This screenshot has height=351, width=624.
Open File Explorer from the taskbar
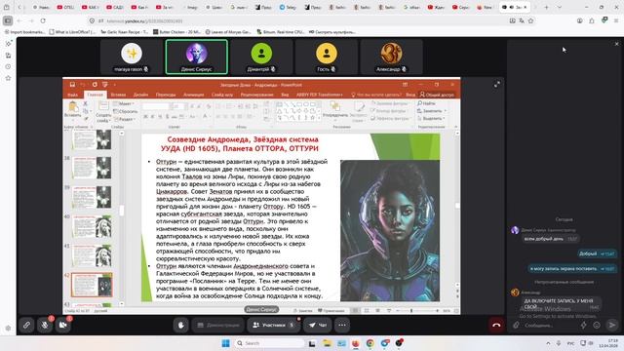328,343
